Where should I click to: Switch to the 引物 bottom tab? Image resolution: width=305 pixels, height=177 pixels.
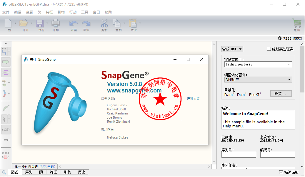(68, 172)
